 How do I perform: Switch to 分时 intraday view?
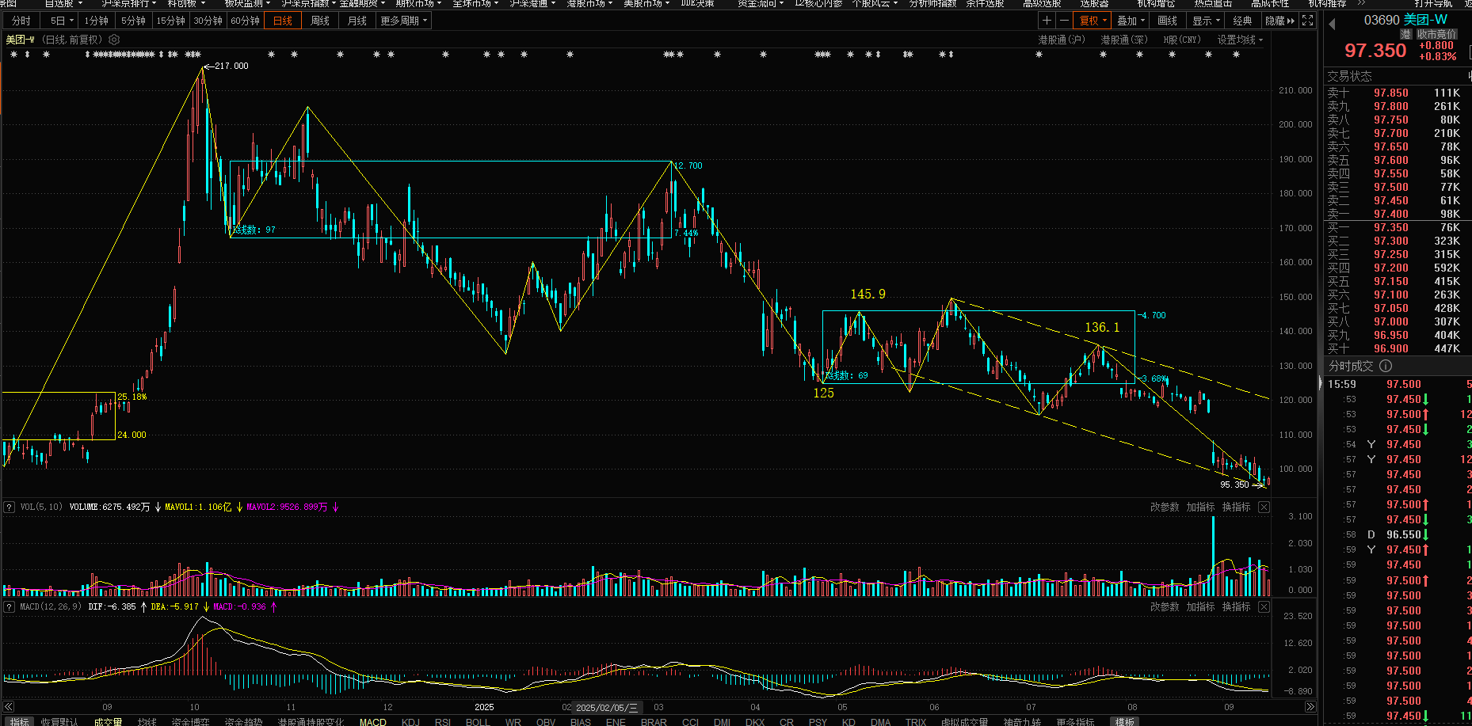tap(21, 21)
